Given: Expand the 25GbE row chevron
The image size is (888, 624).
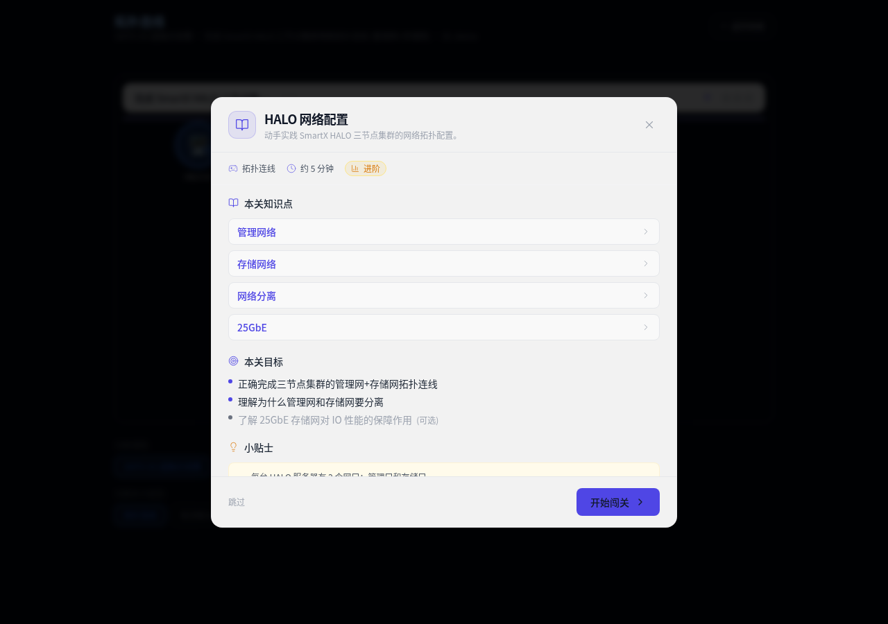Looking at the screenshot, I should 645,327.
